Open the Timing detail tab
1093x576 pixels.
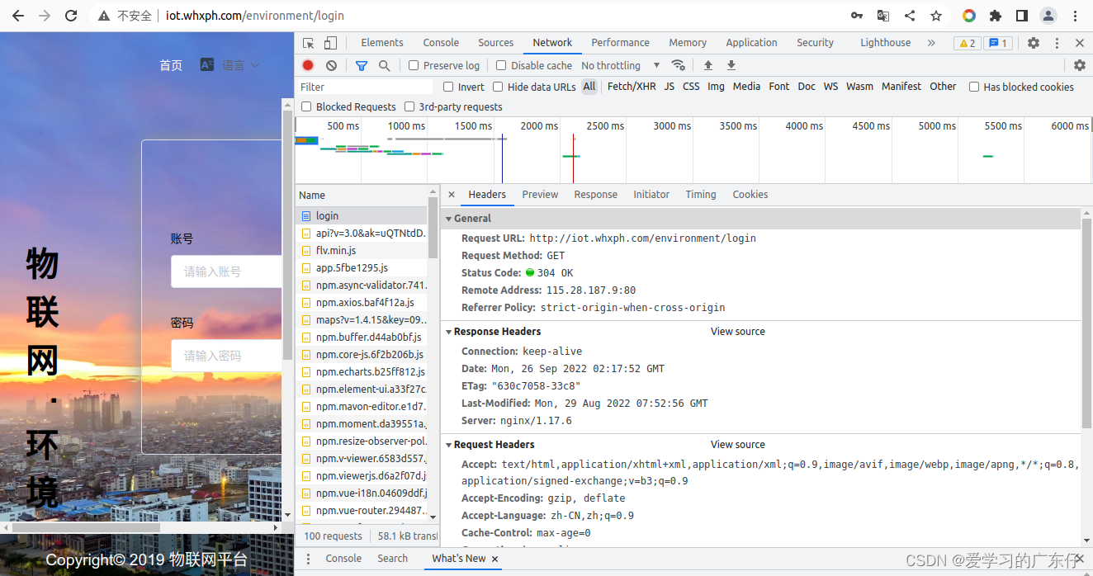coord(701,195)
